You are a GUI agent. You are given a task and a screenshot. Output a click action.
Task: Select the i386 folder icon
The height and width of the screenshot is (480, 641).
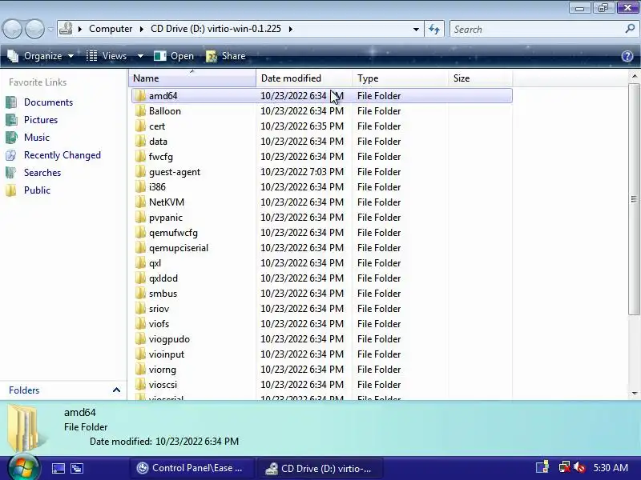(x=140, y=187)
